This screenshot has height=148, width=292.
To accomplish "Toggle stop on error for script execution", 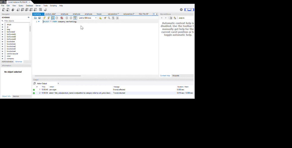I will 62,18.
